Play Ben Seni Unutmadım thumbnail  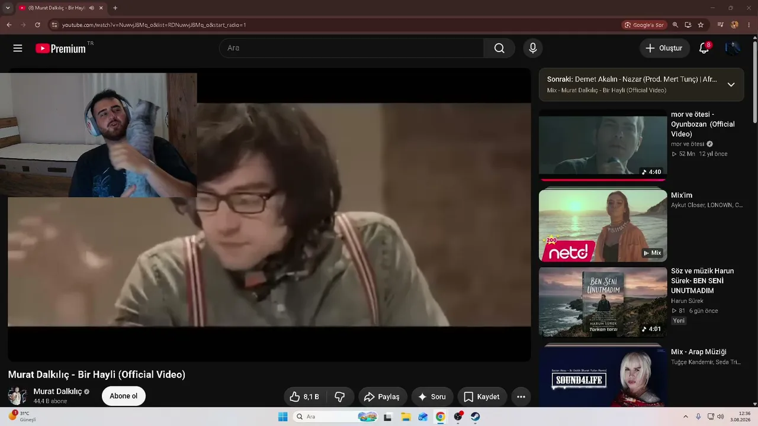603,302
